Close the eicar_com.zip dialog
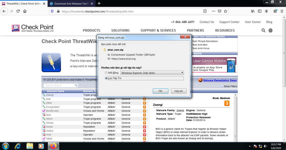286x150 pixels. coord(185,37)
